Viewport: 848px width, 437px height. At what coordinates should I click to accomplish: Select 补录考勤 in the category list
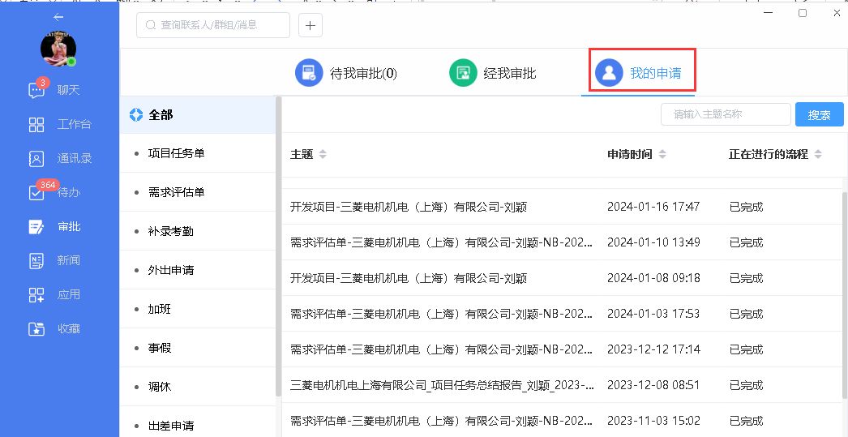click(170, 231)
